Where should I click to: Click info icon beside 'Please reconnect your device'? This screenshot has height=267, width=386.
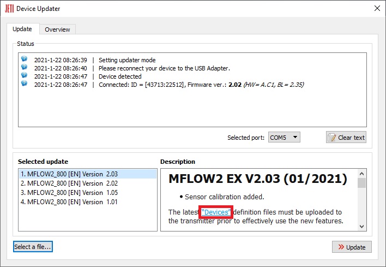click(24, 67)
